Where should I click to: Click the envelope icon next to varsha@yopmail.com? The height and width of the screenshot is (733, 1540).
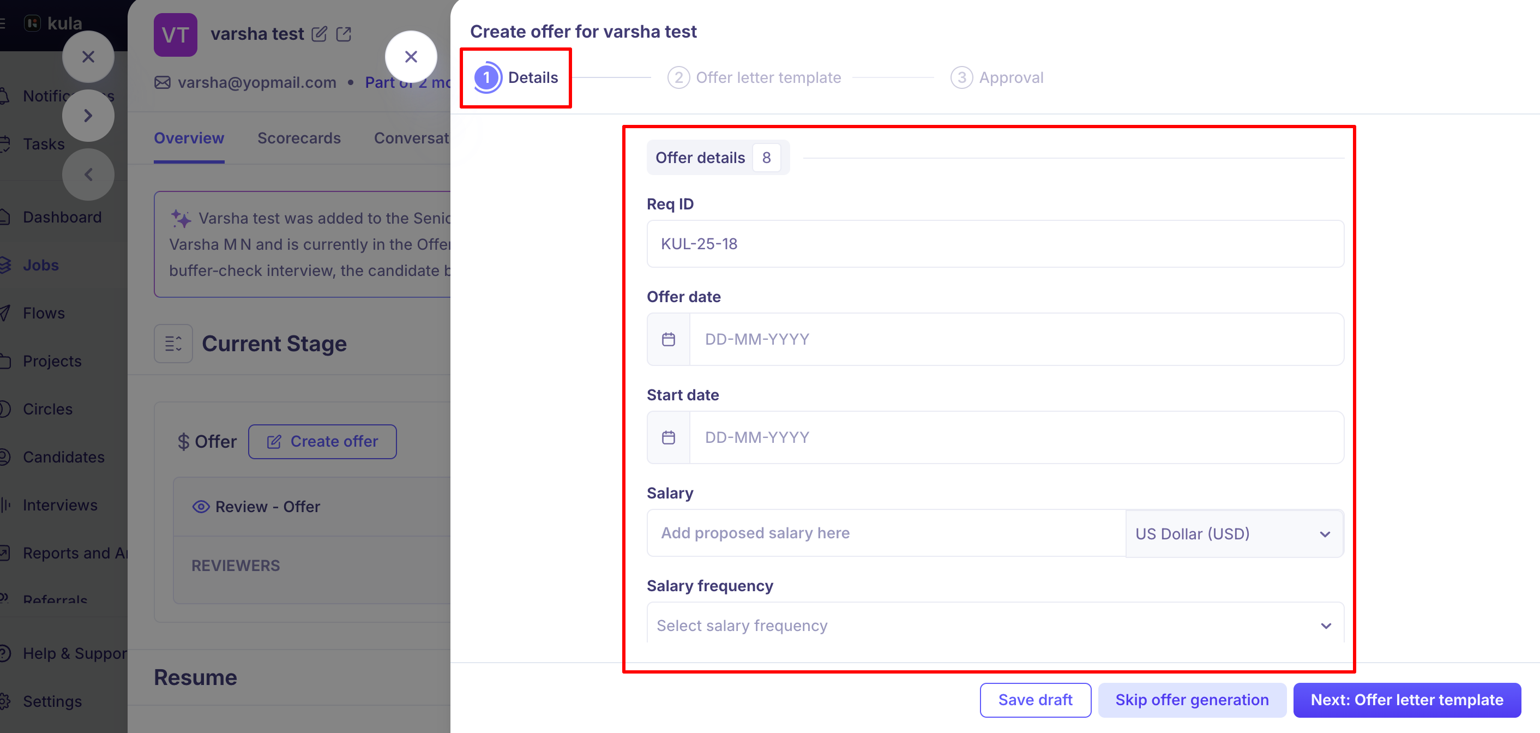click(163, 82)
